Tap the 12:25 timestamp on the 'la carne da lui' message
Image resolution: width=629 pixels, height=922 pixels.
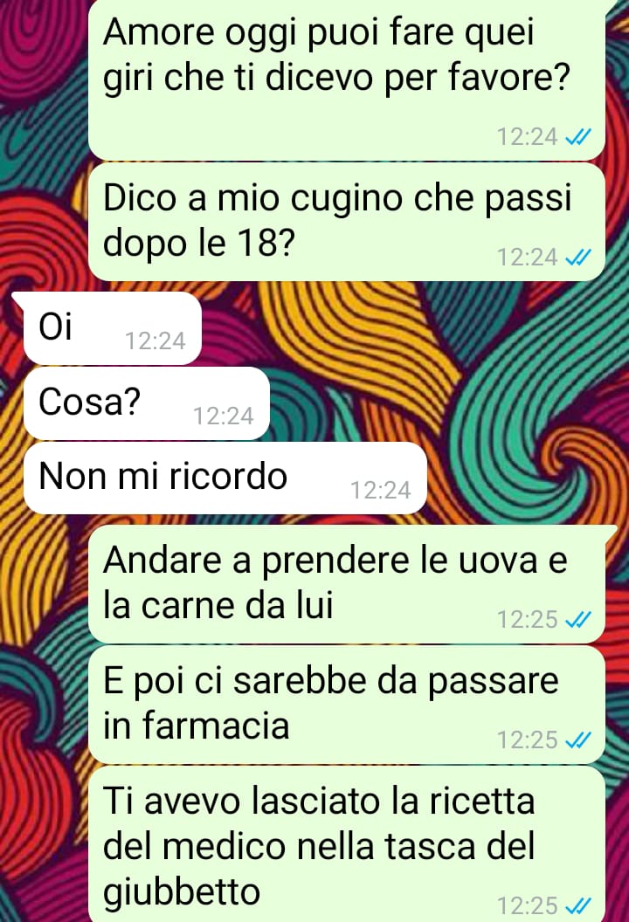point(527,619)
